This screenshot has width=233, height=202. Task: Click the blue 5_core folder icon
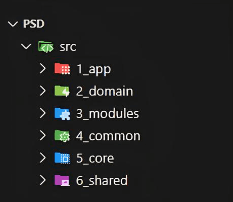62,158
